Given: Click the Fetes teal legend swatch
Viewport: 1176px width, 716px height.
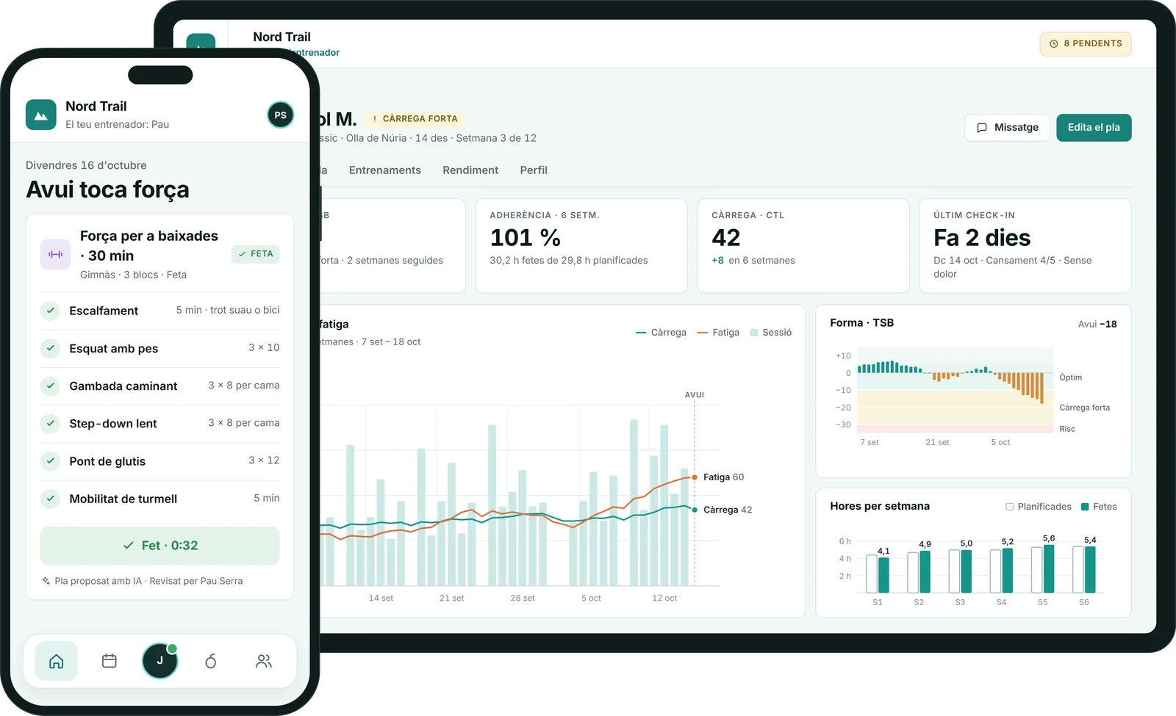Looking at the screenshot, I should [x=1085, y=507].
